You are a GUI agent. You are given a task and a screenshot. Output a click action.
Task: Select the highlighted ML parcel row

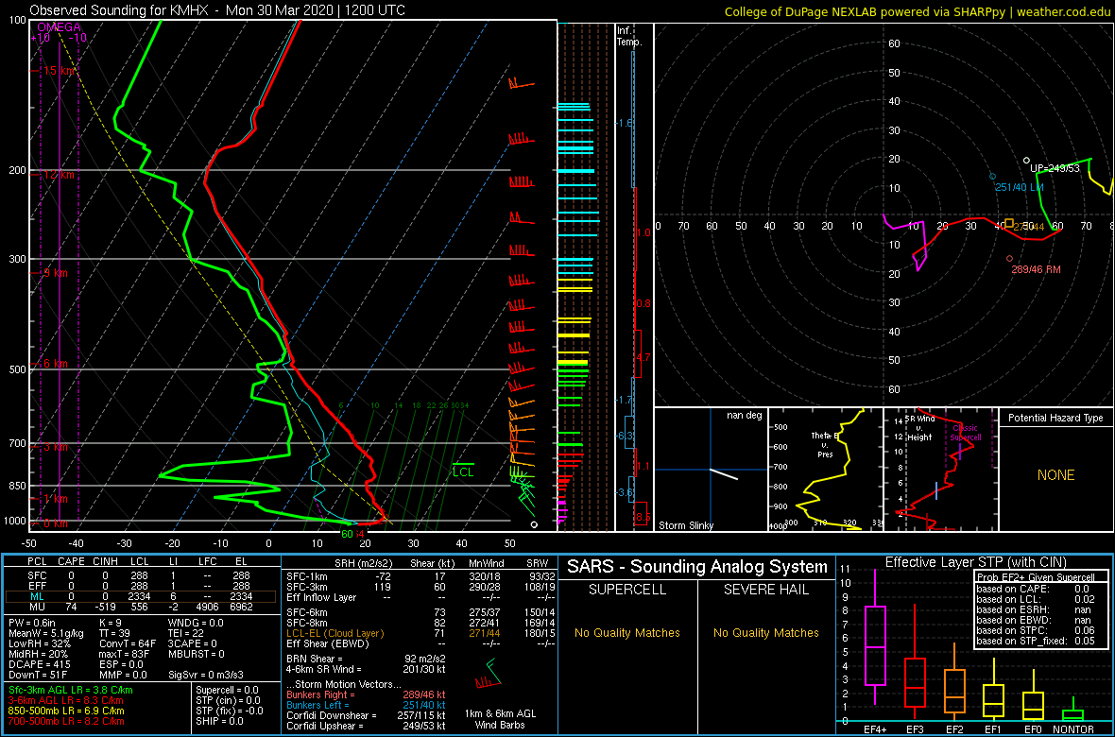click(x=143, y=595)
